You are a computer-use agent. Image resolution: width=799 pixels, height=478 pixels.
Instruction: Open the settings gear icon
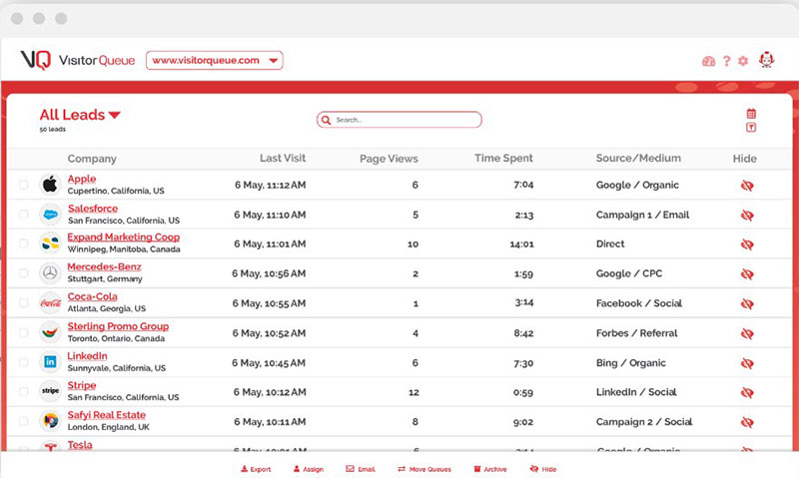click(743, 61)
